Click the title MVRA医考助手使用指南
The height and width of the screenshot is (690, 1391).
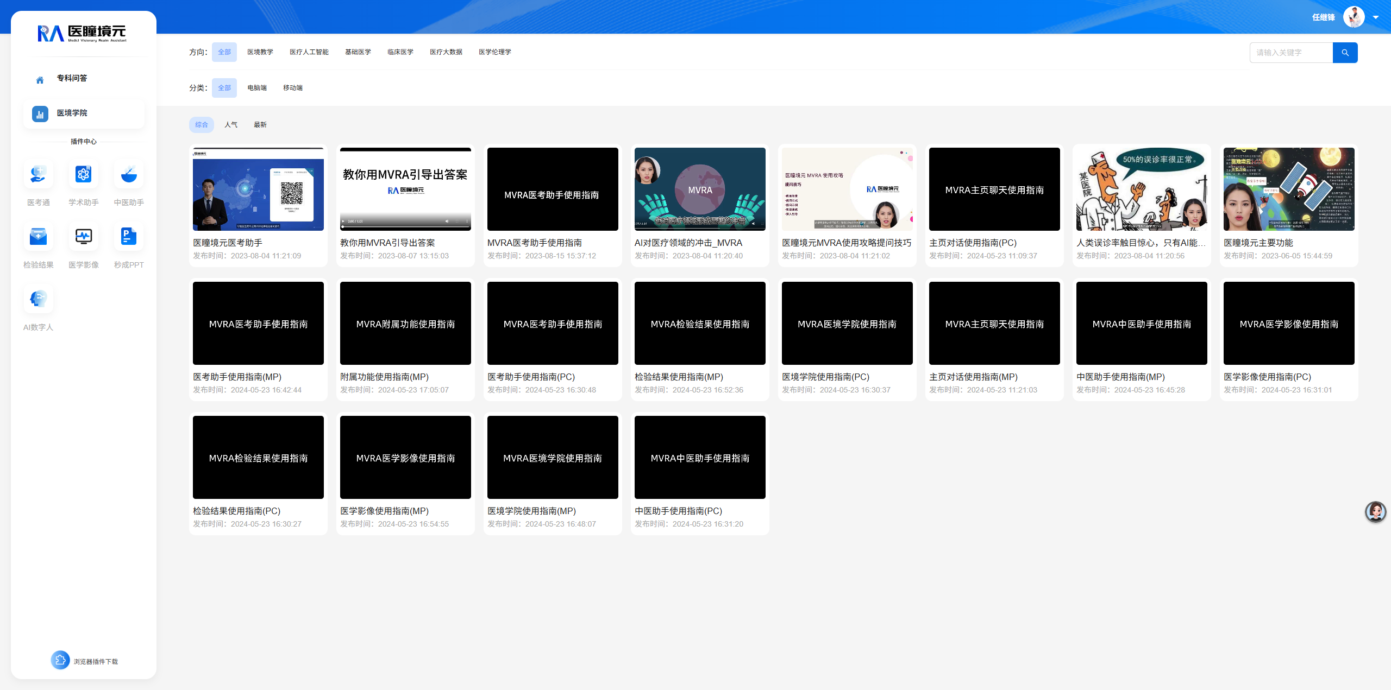coord(535,243)
